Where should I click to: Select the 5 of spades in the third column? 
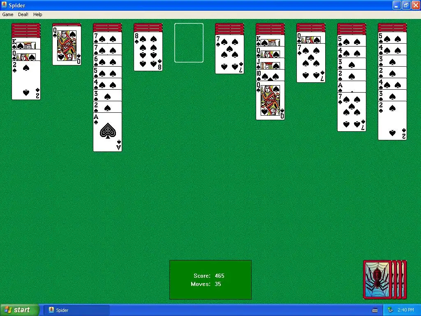coord(107,72)
